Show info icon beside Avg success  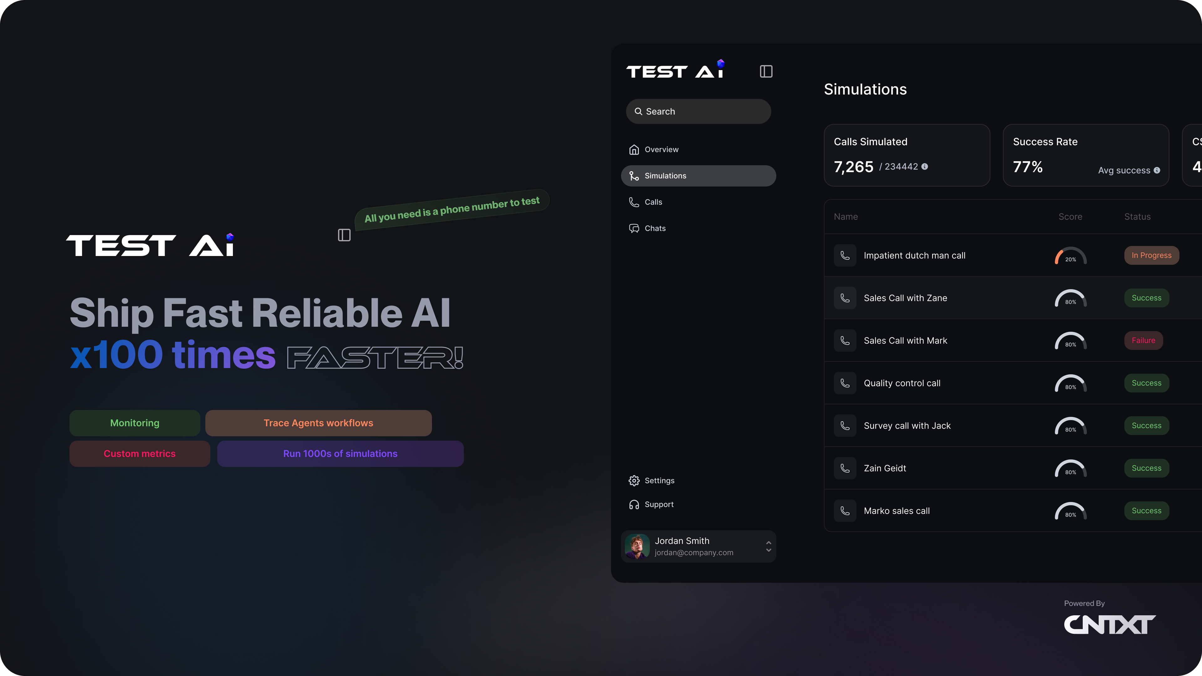point(1157,170)
